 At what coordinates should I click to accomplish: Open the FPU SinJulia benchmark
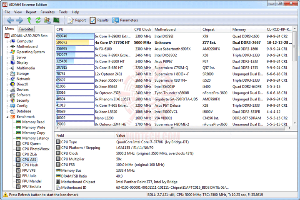coord(32,186)
